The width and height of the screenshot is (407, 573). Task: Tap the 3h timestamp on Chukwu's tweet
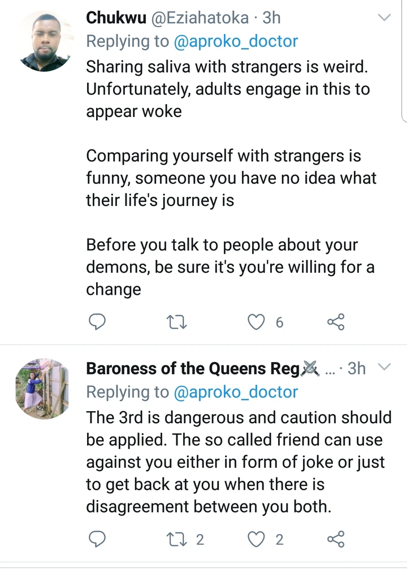[271, 18]
